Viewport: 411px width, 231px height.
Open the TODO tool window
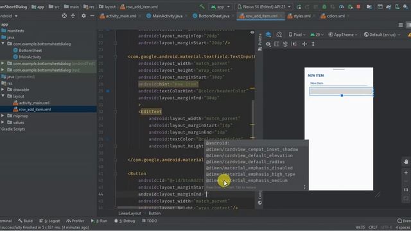(x=150, y=221)
